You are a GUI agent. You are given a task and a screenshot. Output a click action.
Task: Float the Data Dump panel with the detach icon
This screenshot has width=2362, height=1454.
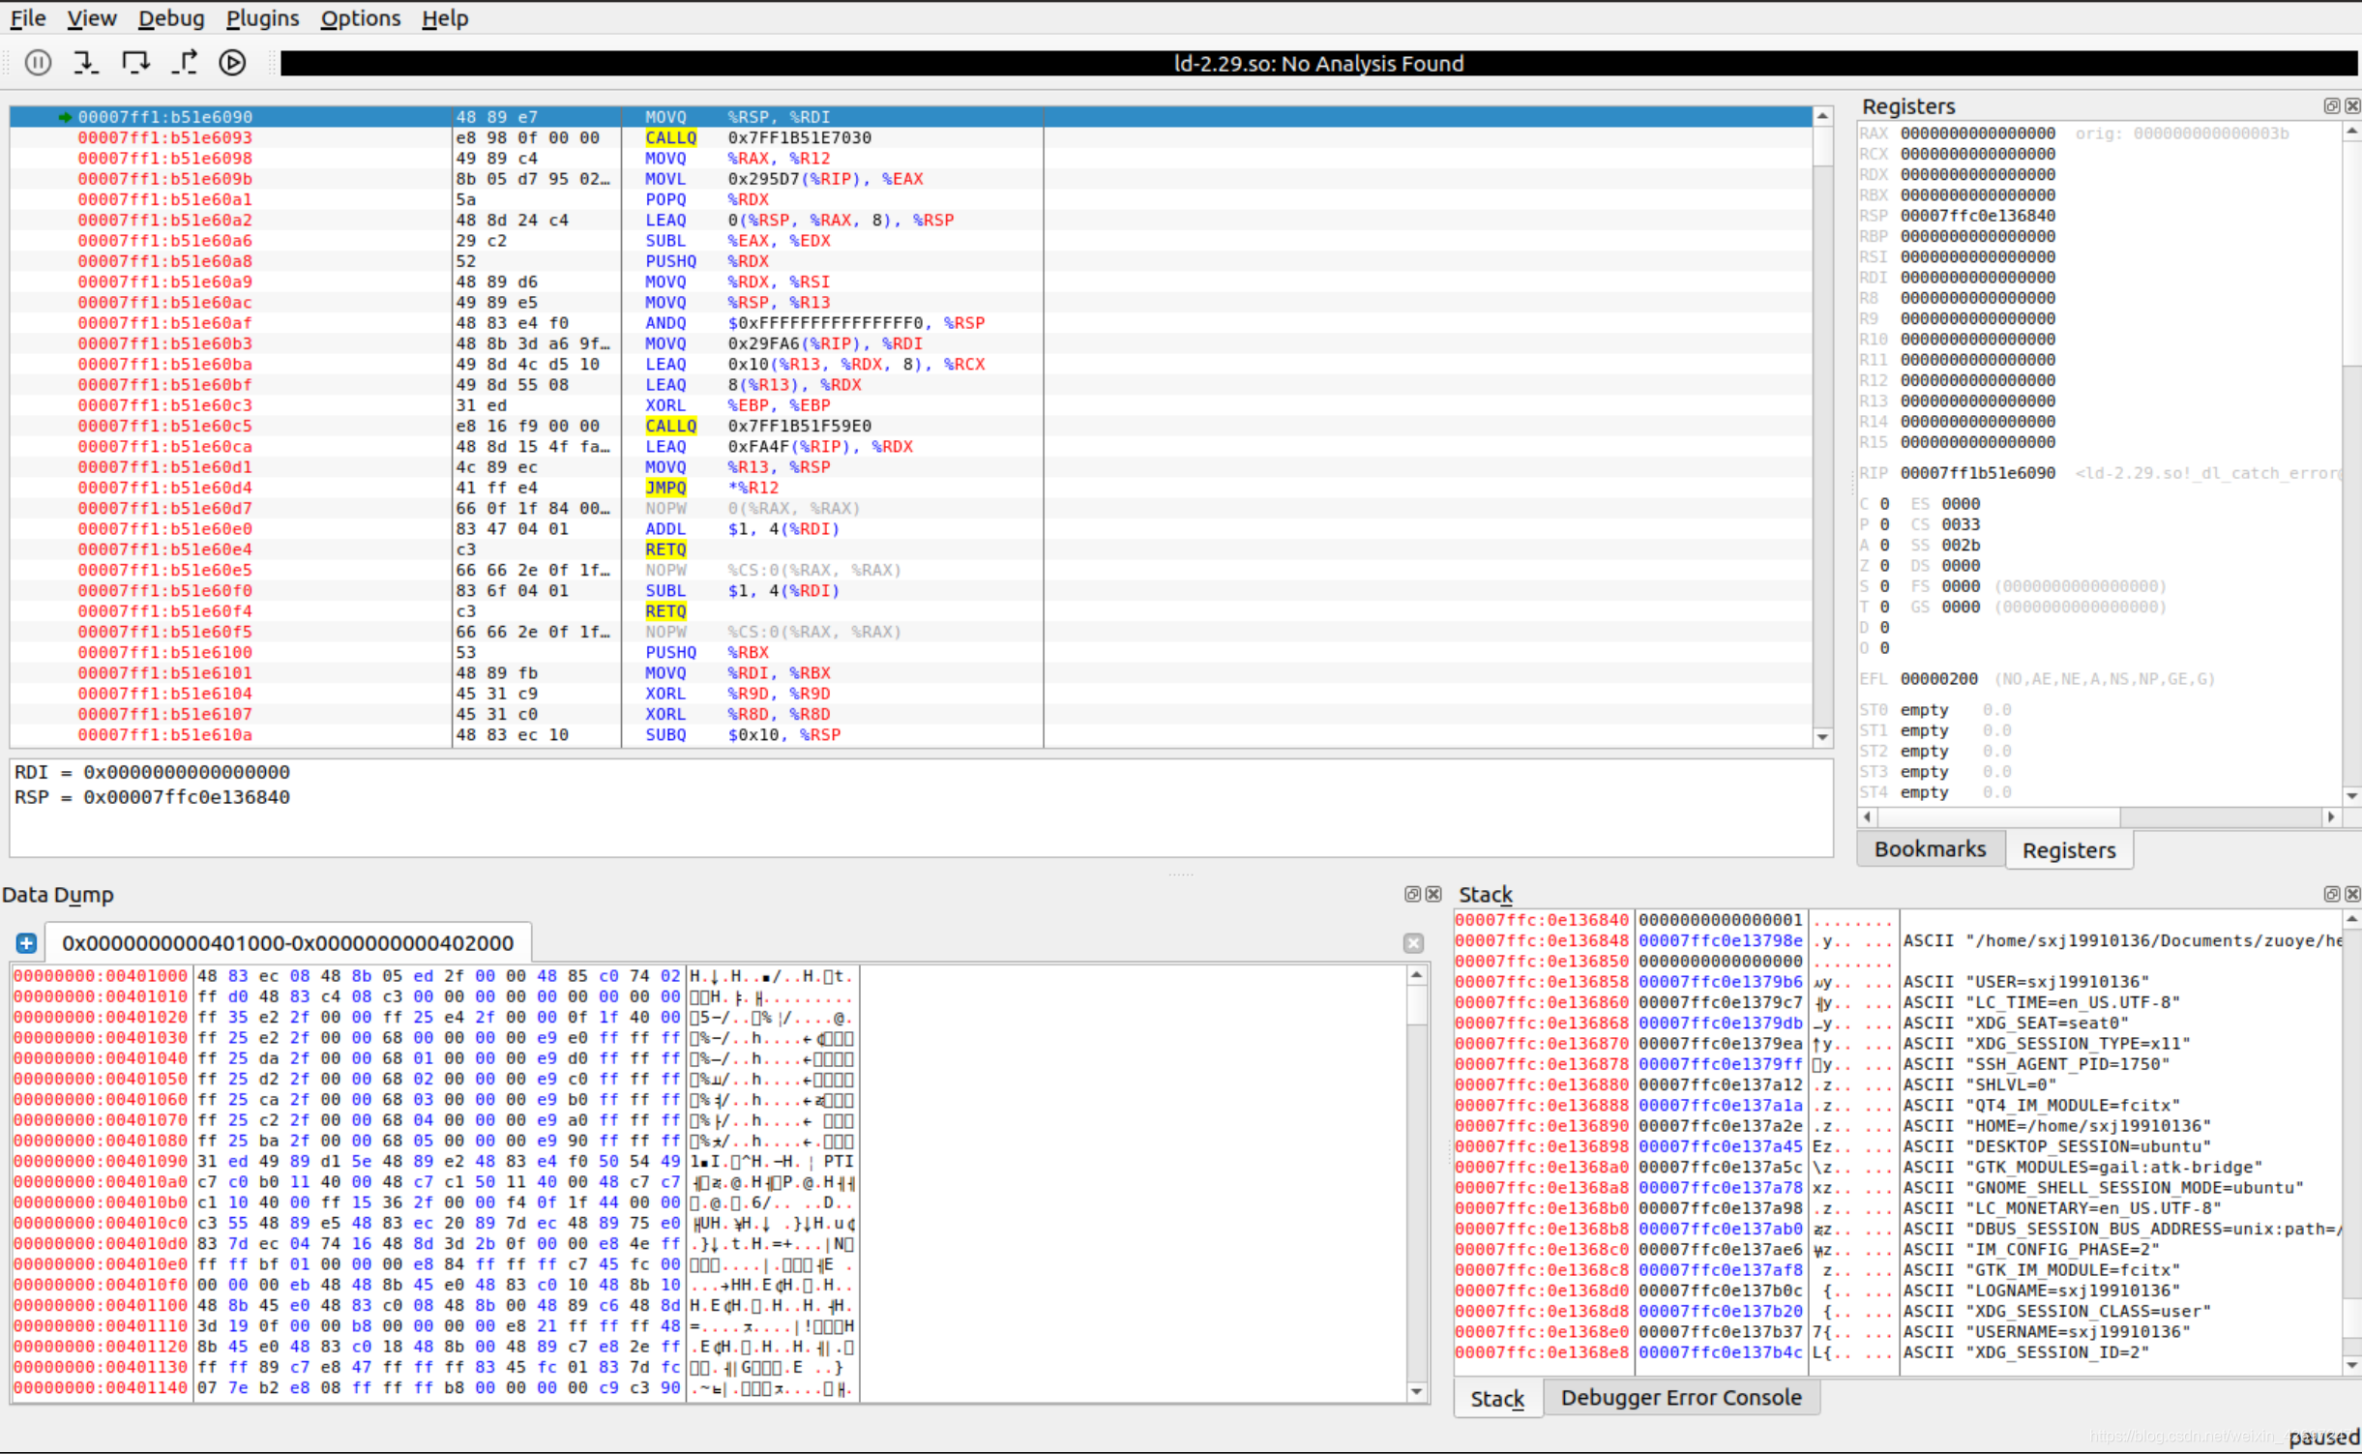pos(1412,894)
